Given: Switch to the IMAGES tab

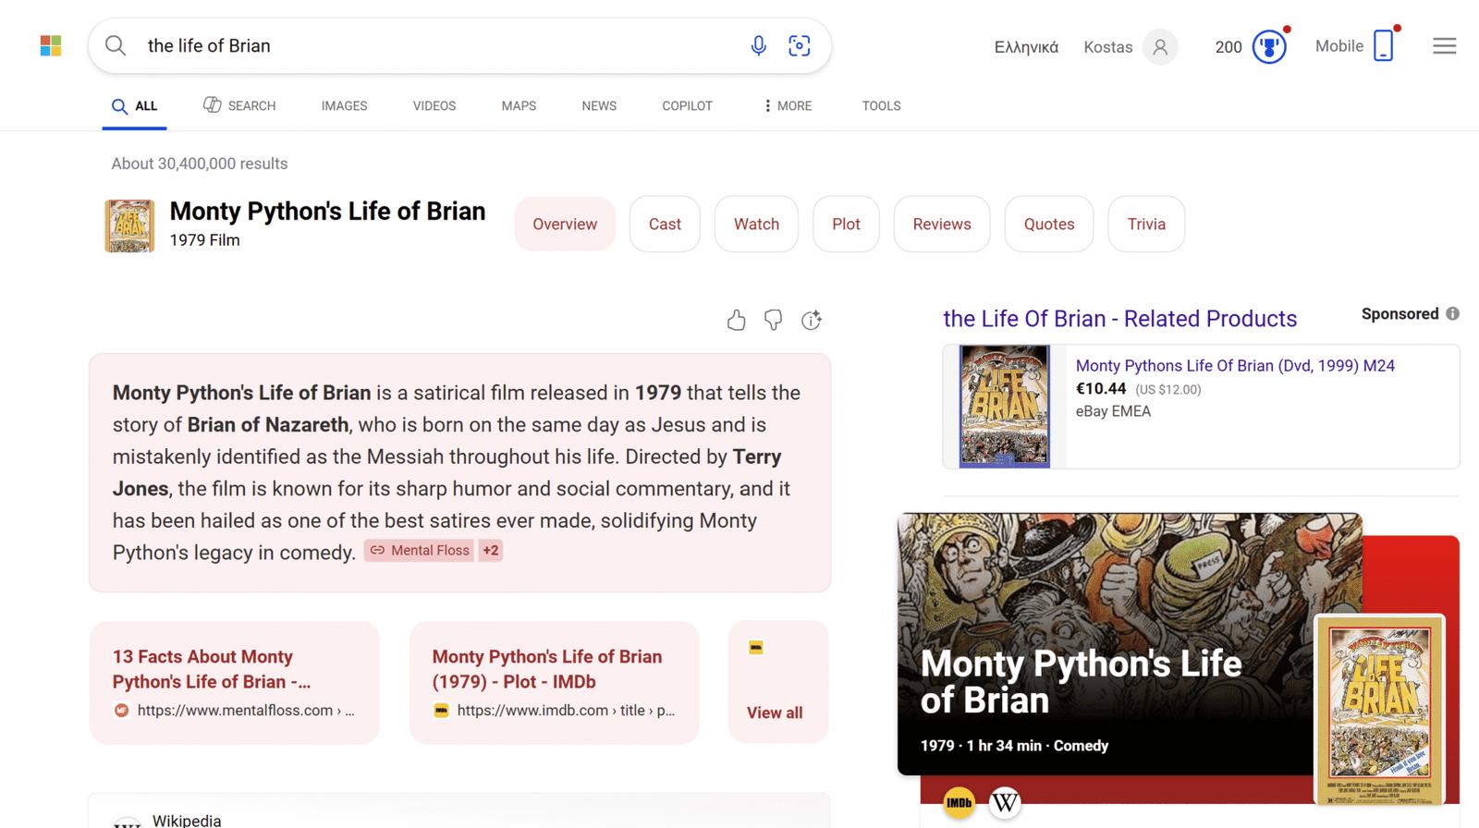Looking at the screenshot, I should point(344,106).
